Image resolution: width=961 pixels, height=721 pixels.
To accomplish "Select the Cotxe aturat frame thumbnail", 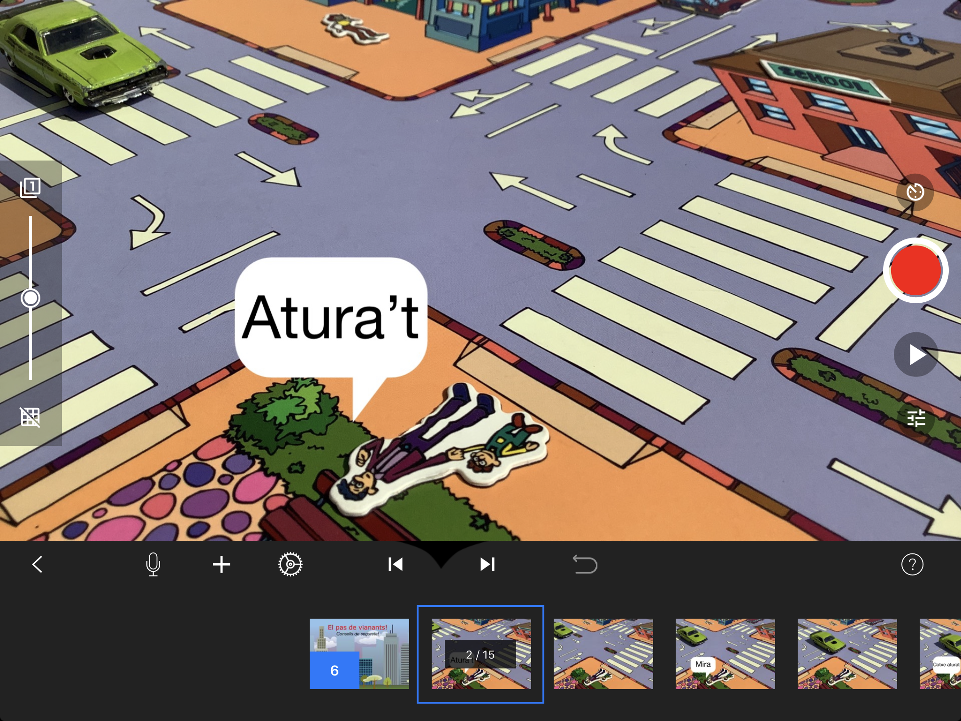I will (x=941, y=653).
